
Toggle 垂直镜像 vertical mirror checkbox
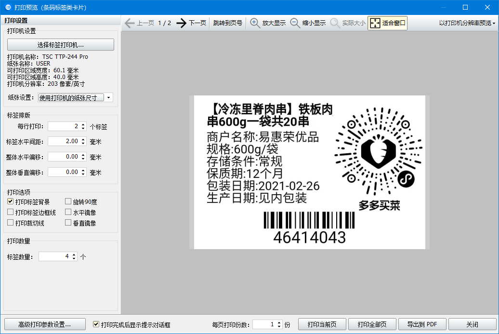click(68, 223)
